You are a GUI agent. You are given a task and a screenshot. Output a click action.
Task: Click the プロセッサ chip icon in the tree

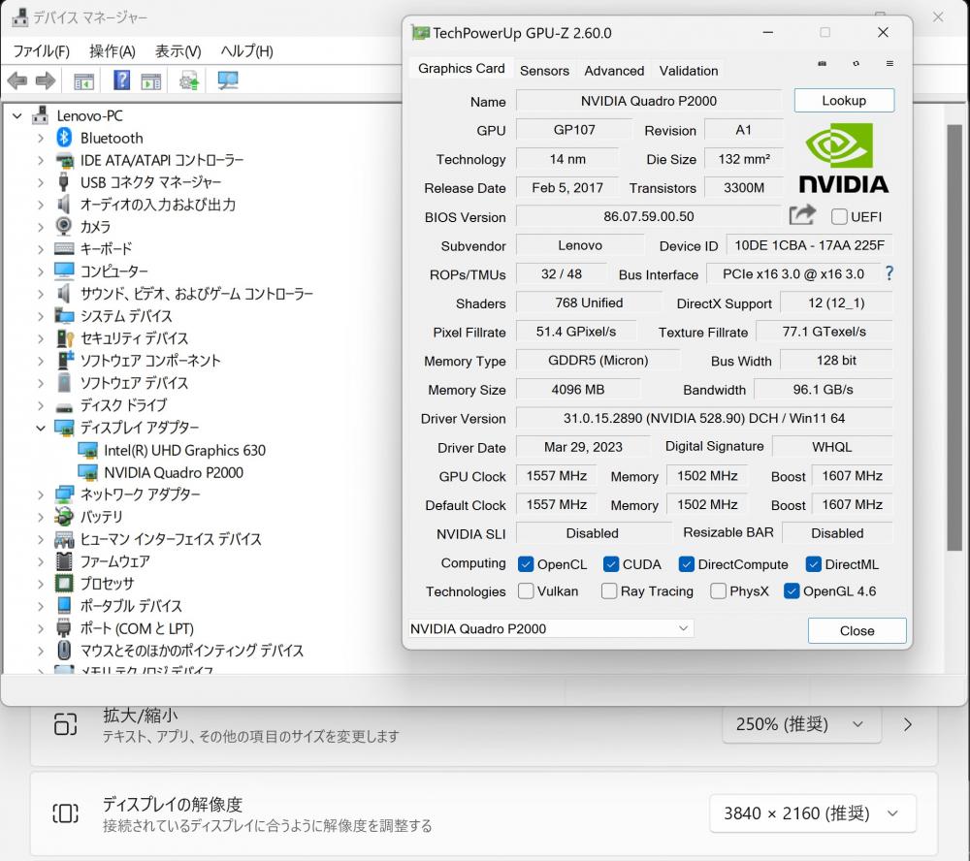pyautogui.click(x=64, y=583)
